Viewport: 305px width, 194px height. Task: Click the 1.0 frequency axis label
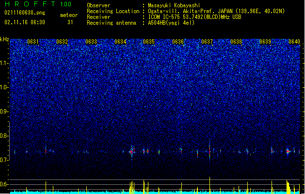[x=4, y=87]
